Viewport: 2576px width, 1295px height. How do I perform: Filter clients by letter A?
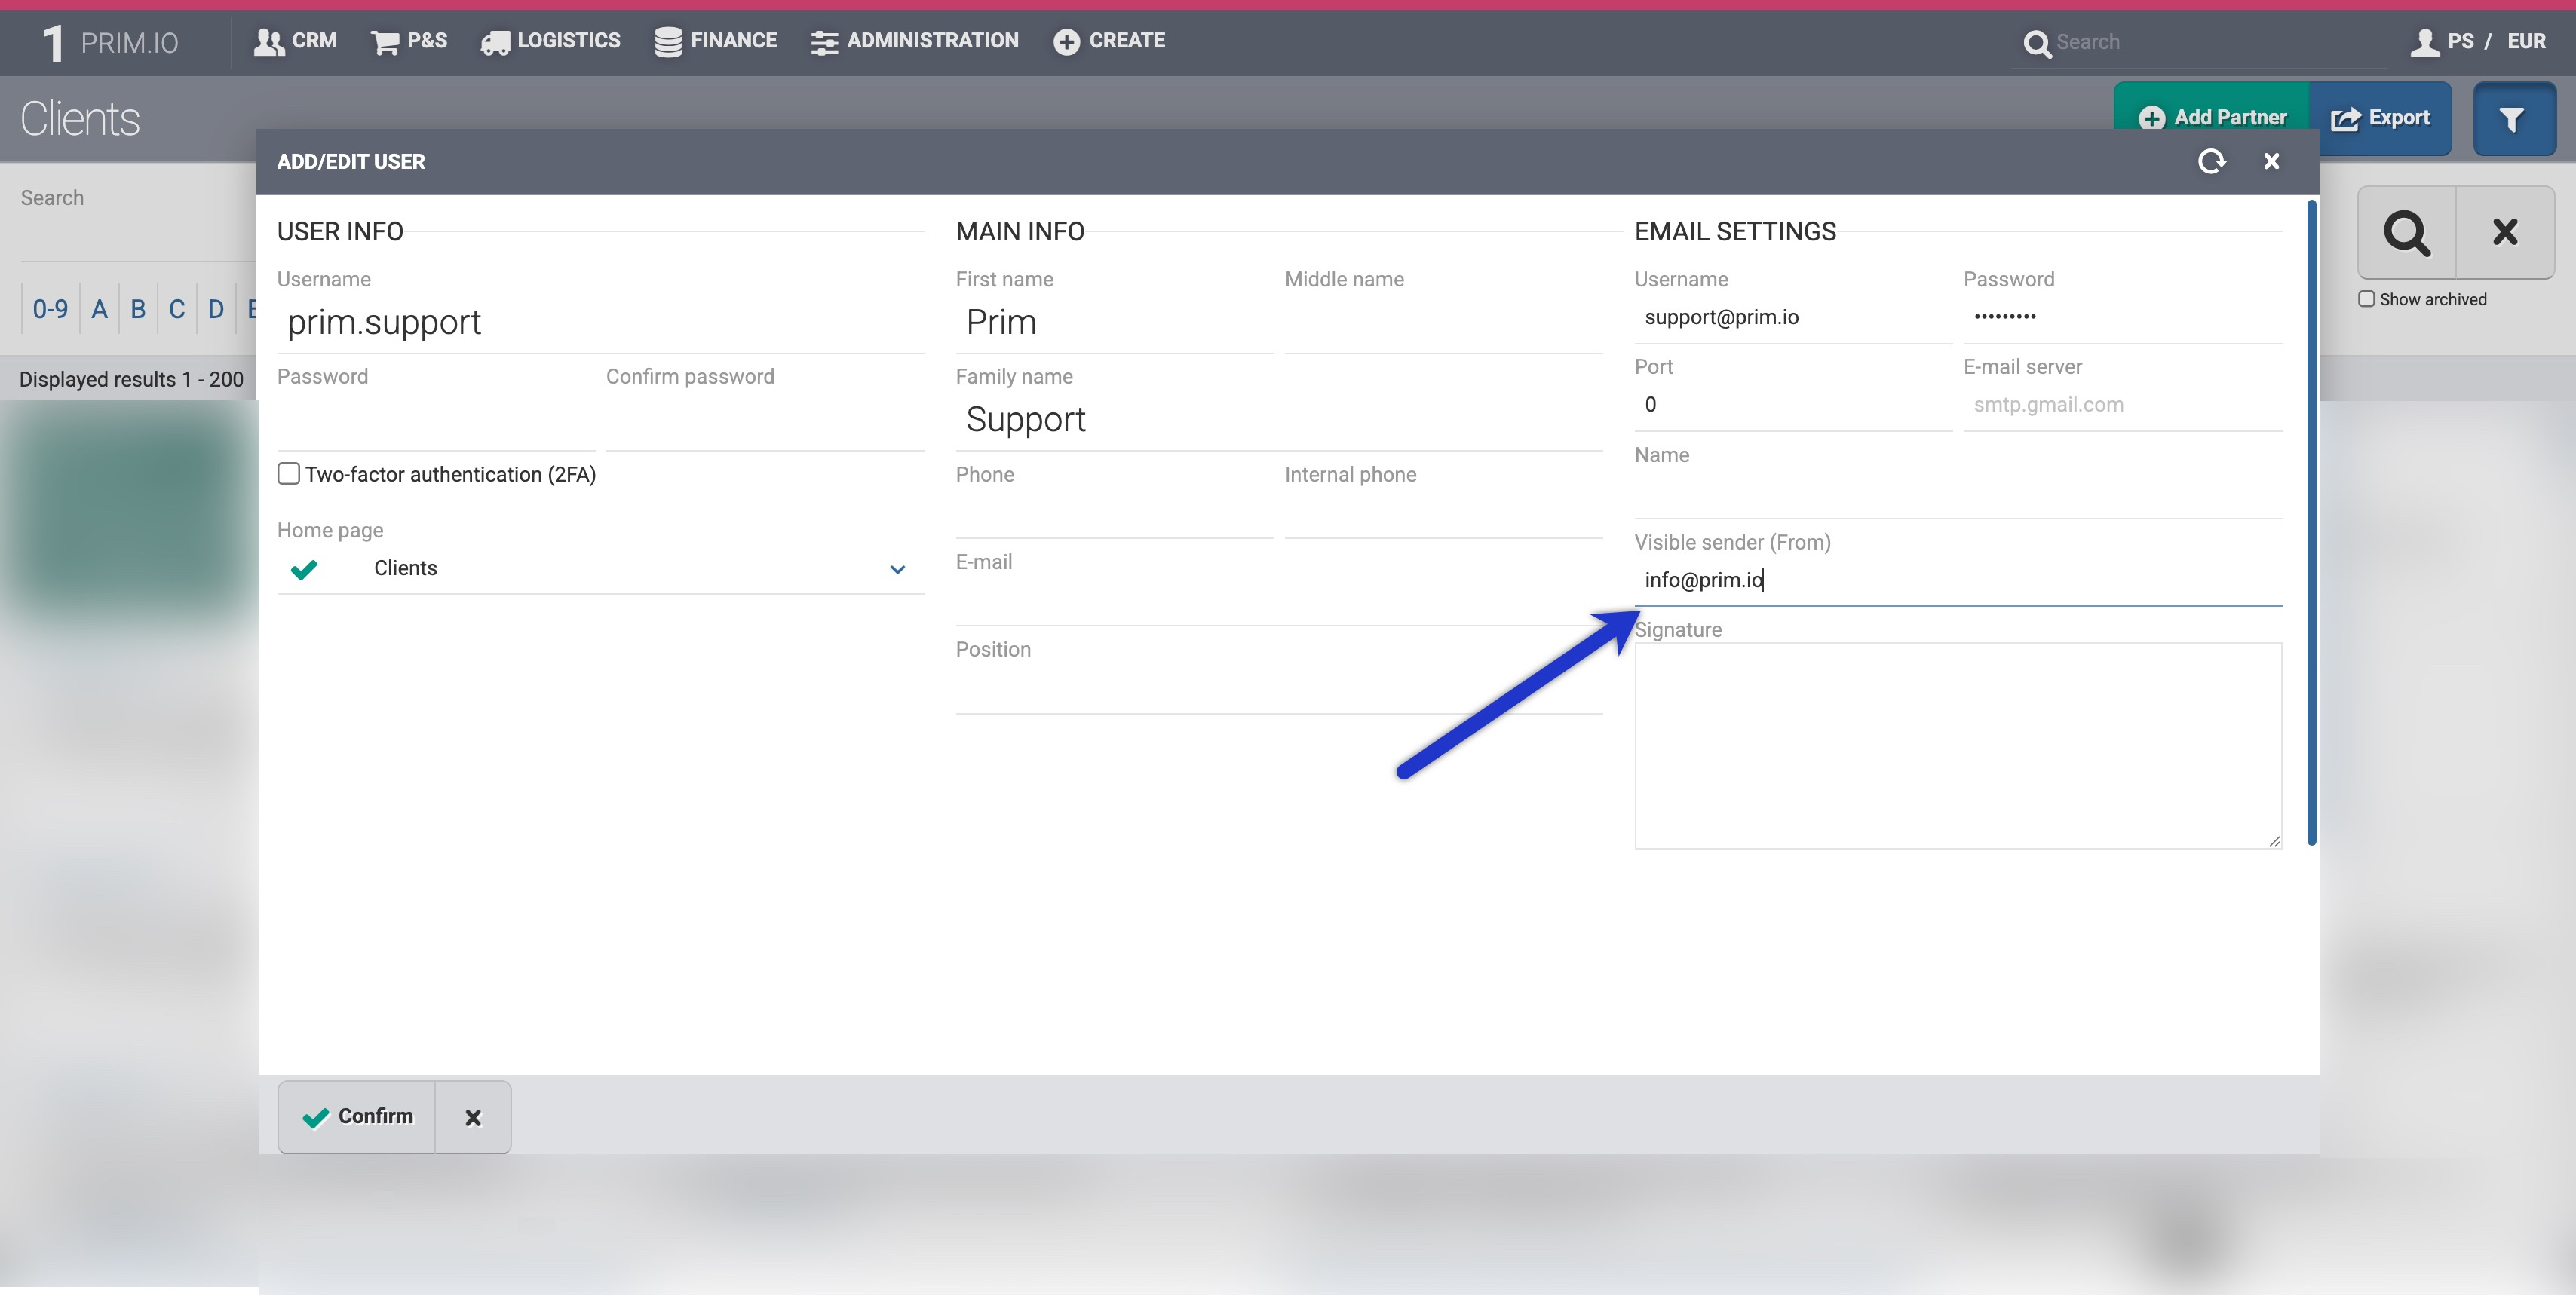coord(99,309)
